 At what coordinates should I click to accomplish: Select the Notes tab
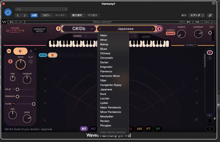click(43, 55)
